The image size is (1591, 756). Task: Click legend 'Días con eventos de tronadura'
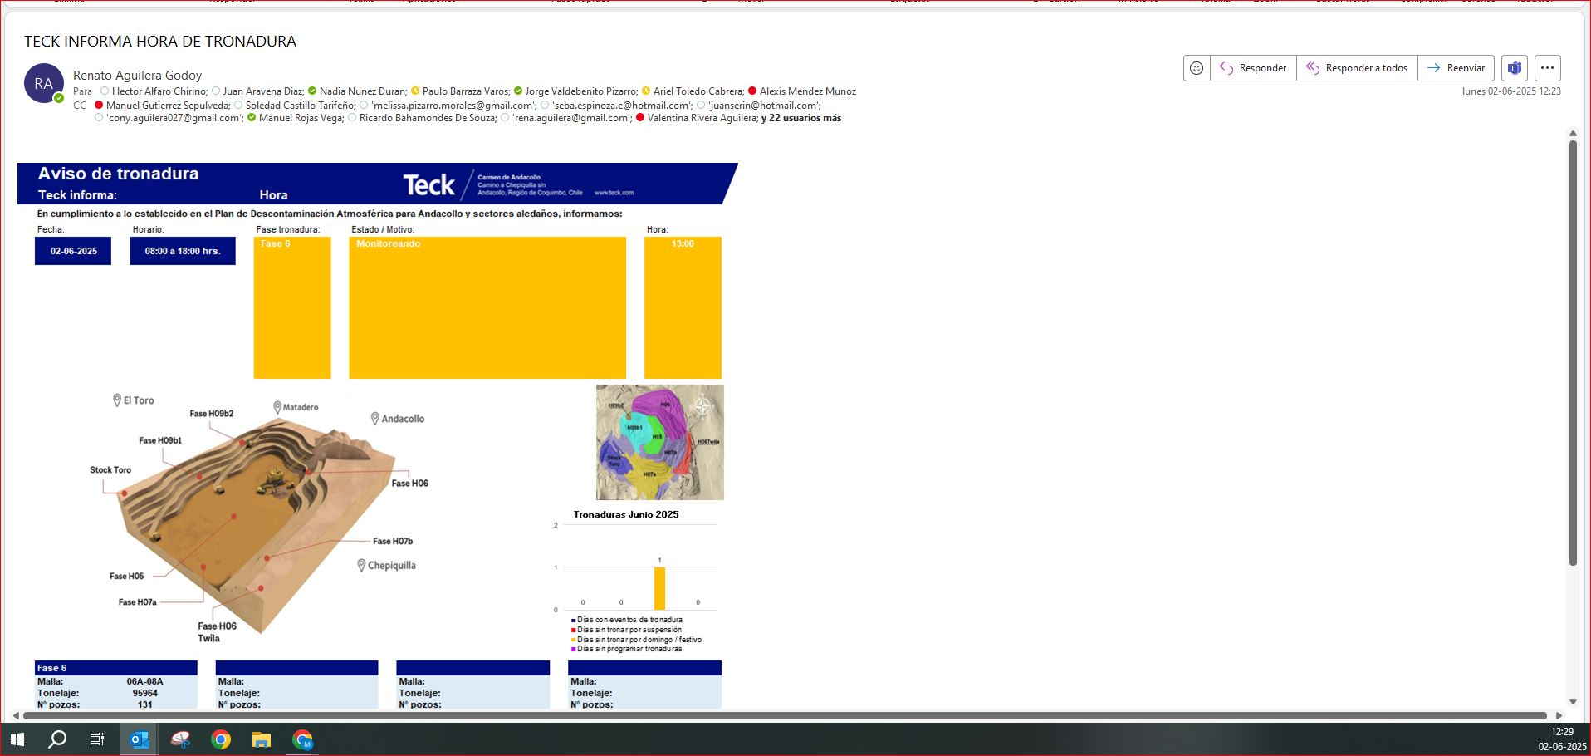point(629,620)
